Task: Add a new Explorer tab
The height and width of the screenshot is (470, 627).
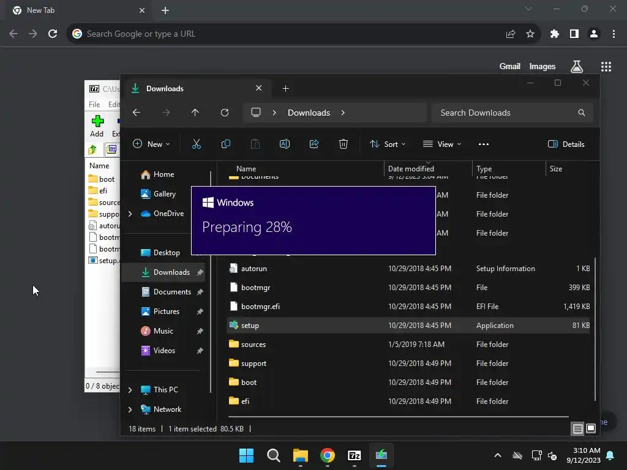Action: (285, 89)
